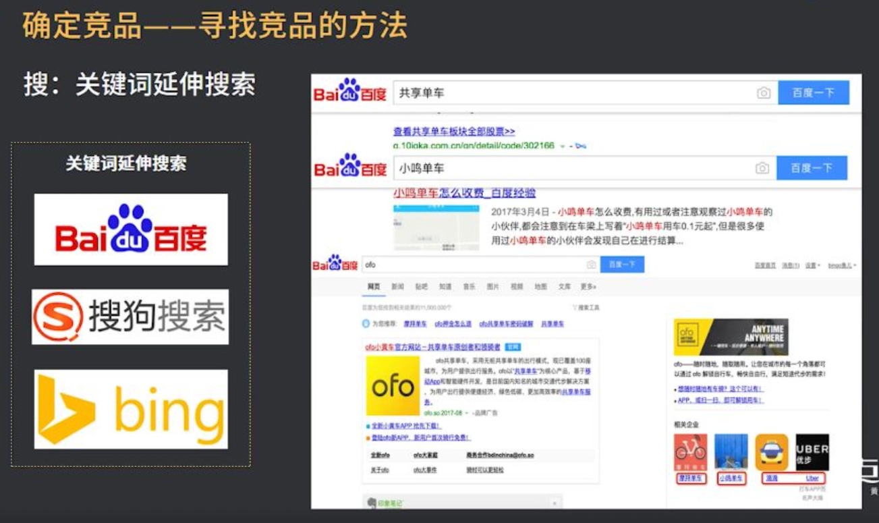
Task: Click 小鸣单车 link under 相关企业
Action: 731,478
